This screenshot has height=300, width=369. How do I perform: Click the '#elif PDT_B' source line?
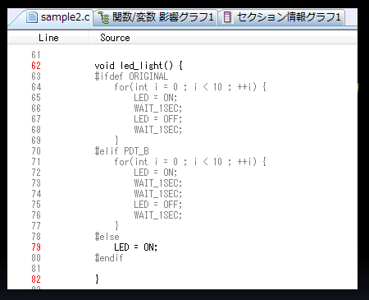click(122, 151)
